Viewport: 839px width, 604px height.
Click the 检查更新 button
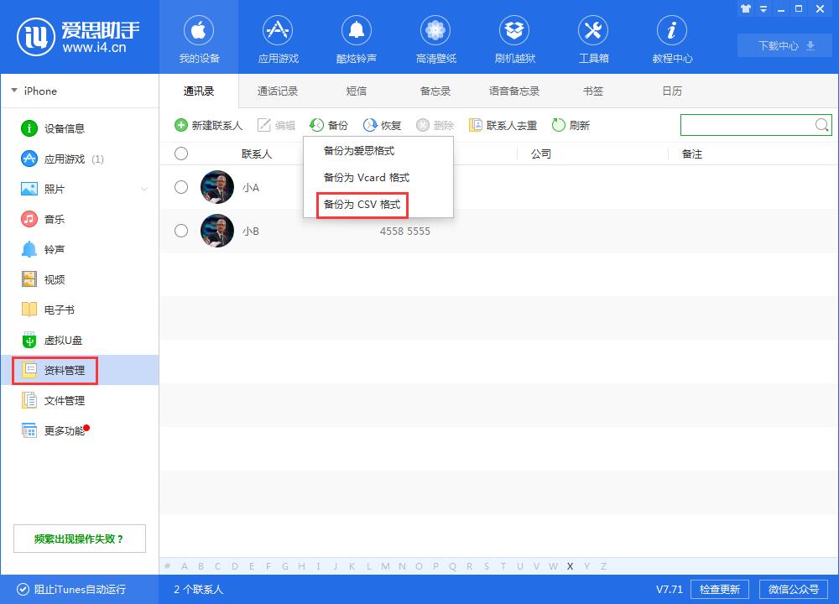click(x=720, y=589)
